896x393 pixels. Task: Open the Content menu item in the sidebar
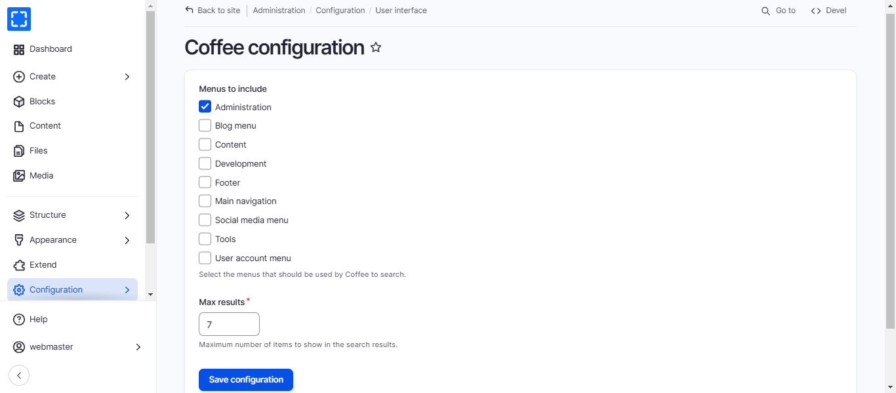click(x=45, y=126)
